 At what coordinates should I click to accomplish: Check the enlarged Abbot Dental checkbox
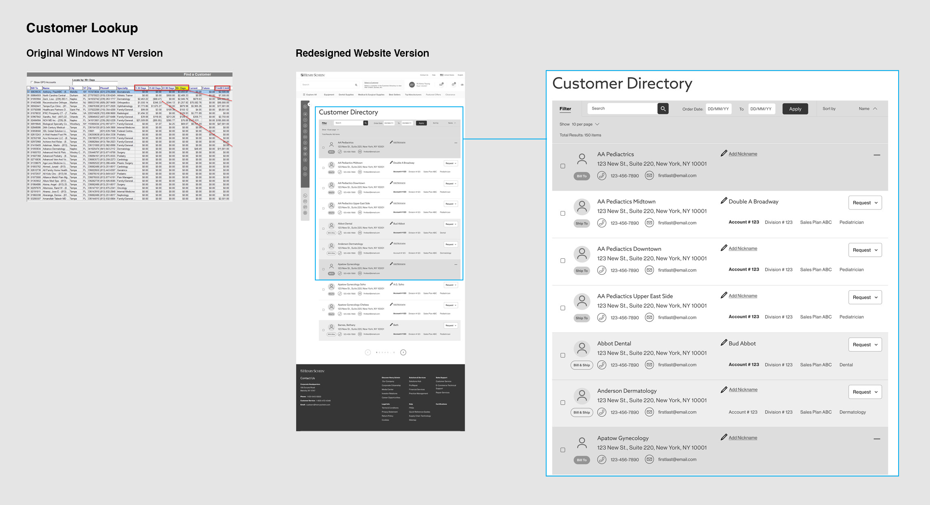pos(563,355)
